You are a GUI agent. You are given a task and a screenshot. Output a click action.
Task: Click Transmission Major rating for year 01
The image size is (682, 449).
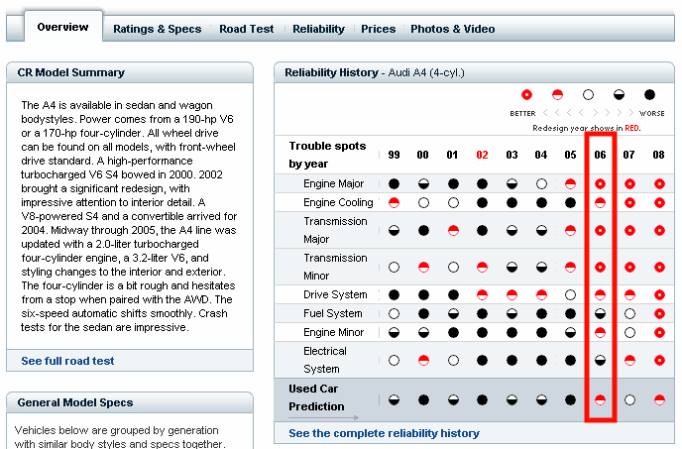pos(453,231)
